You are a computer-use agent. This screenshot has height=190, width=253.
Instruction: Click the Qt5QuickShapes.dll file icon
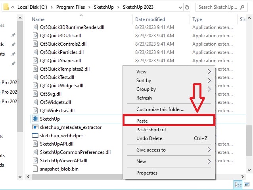35,61
